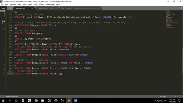Open the red-green app icon in taskbar
This screenshot has height=103, width=183.
click(29, 100)
